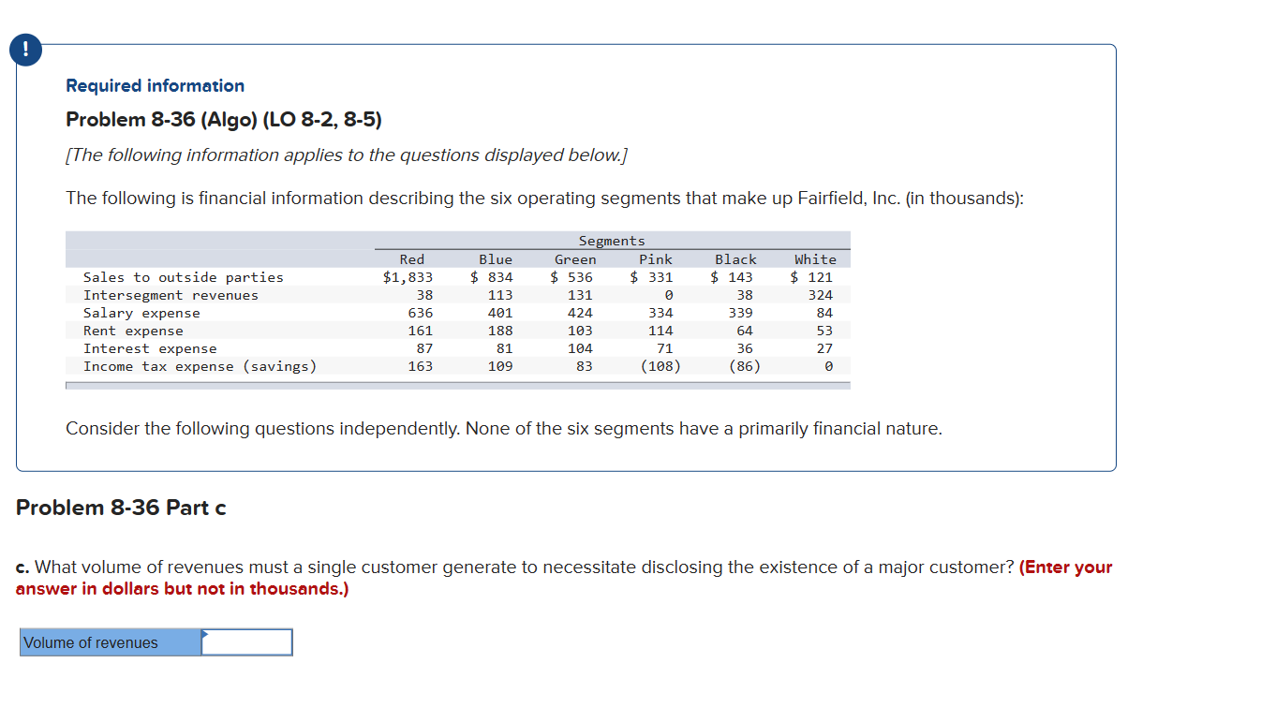The image size is (1261, 722).
Task: Click the Red column header
Action: 412,259
